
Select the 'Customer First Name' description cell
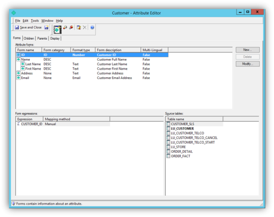coord(112,69)
